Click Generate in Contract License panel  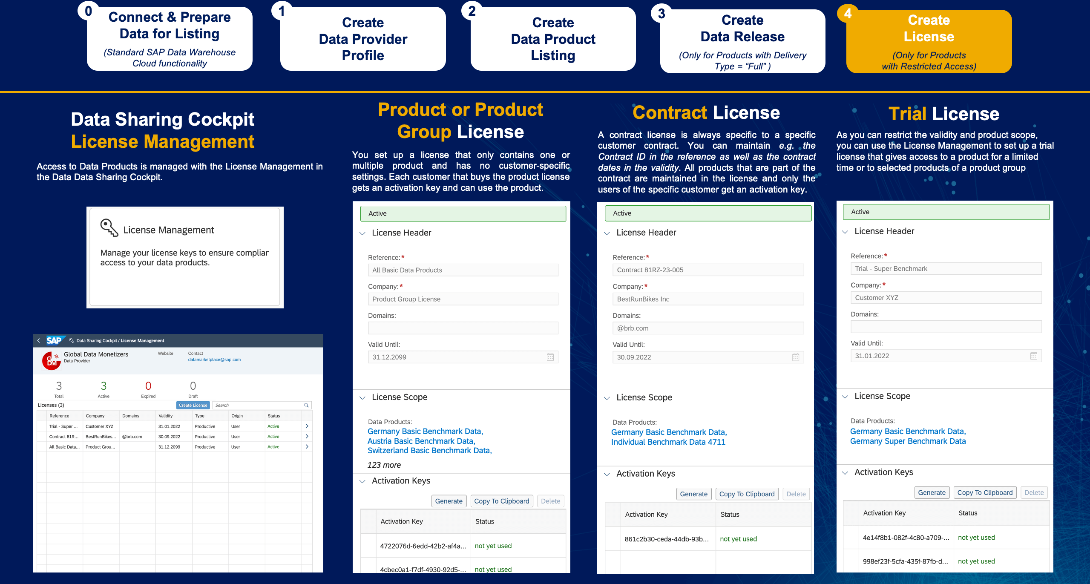coord(693,494)
